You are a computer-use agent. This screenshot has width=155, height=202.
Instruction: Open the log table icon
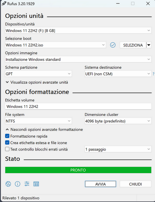tap(36, 184)
